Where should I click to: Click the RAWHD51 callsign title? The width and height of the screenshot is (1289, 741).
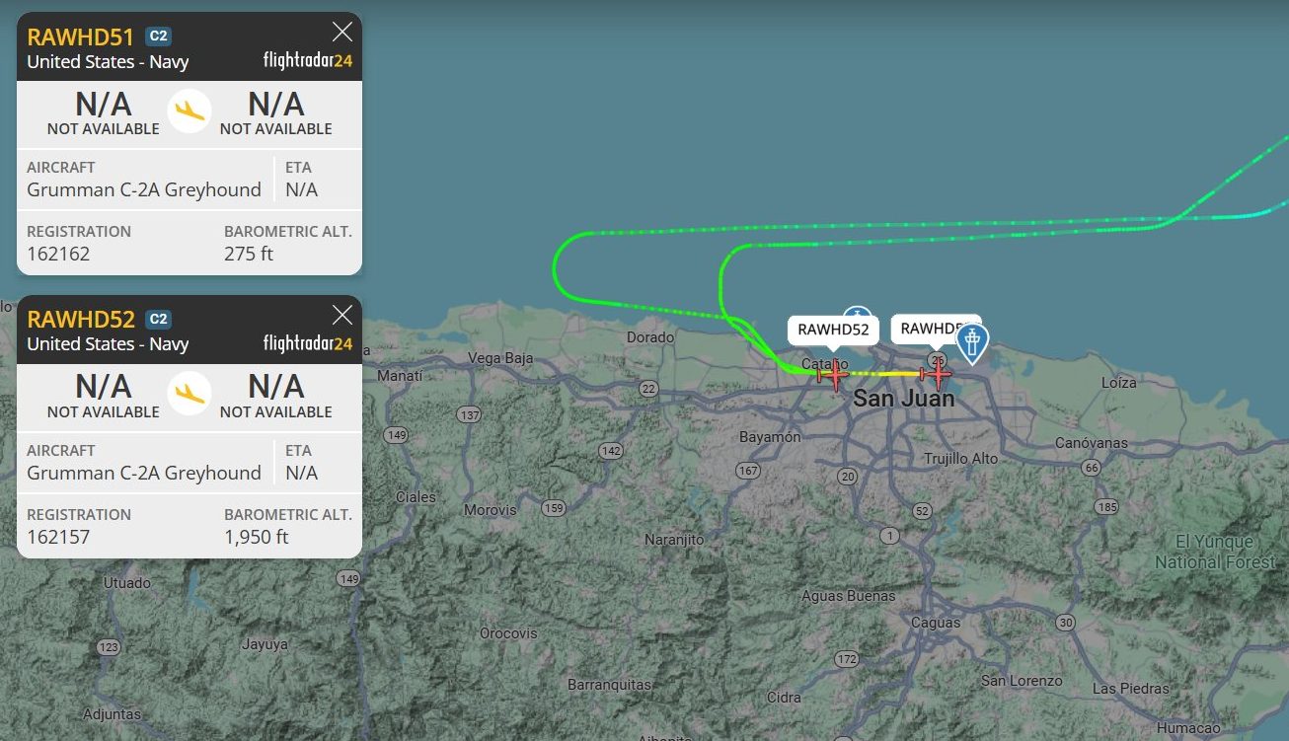[81, 37]
